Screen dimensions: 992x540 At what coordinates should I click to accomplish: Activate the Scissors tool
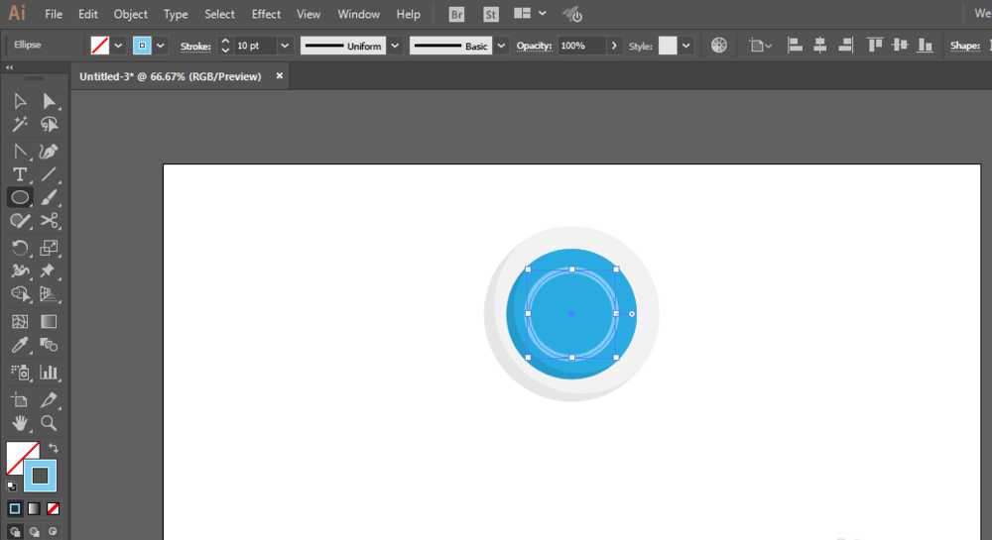pyautogui.click(x=49, y=221)
